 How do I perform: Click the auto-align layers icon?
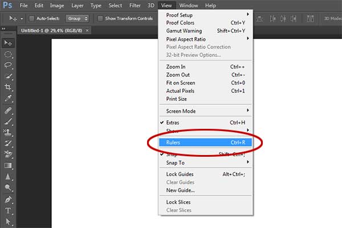click(x=310, y=19)
